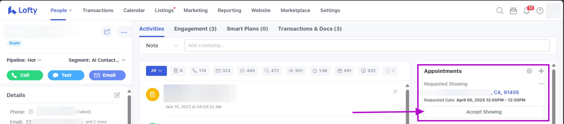Viewport: 564px width, 124px height.
Task: Click the Accept Showing button
Action: (484, 112)
